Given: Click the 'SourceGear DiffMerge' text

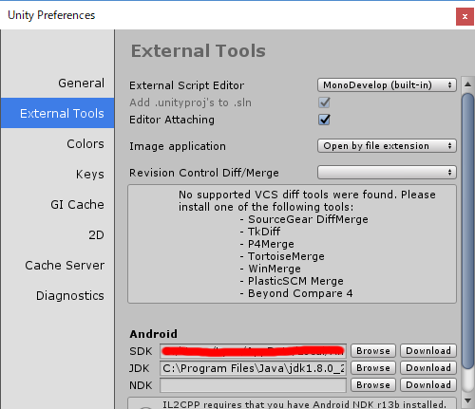Looking at the screenshot, I should 308,219.
